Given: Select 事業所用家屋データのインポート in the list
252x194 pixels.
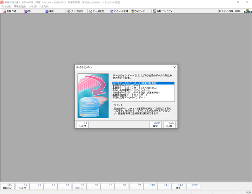Looking at the screenshot, I should tap(143, 95).
